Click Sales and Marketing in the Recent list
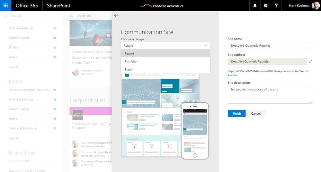The image size is (321, 172). (23, 128)
